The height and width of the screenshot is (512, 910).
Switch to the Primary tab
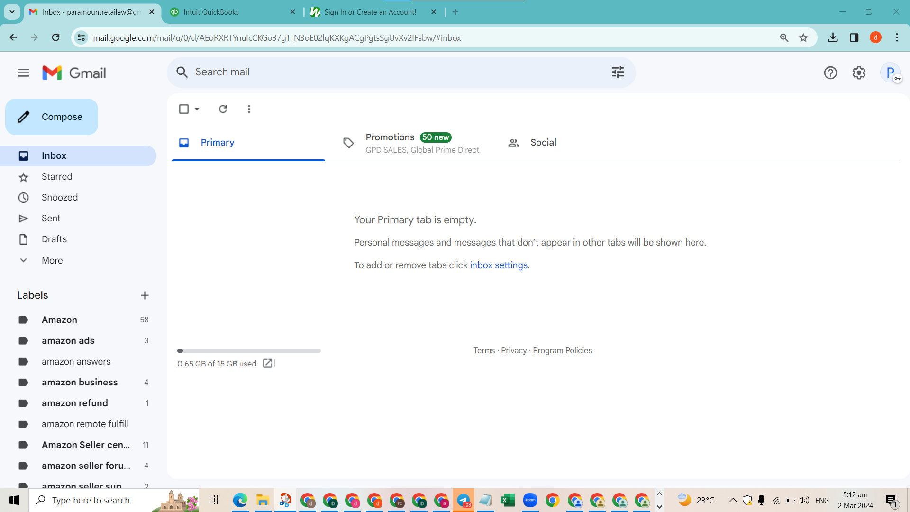point(248,143)
